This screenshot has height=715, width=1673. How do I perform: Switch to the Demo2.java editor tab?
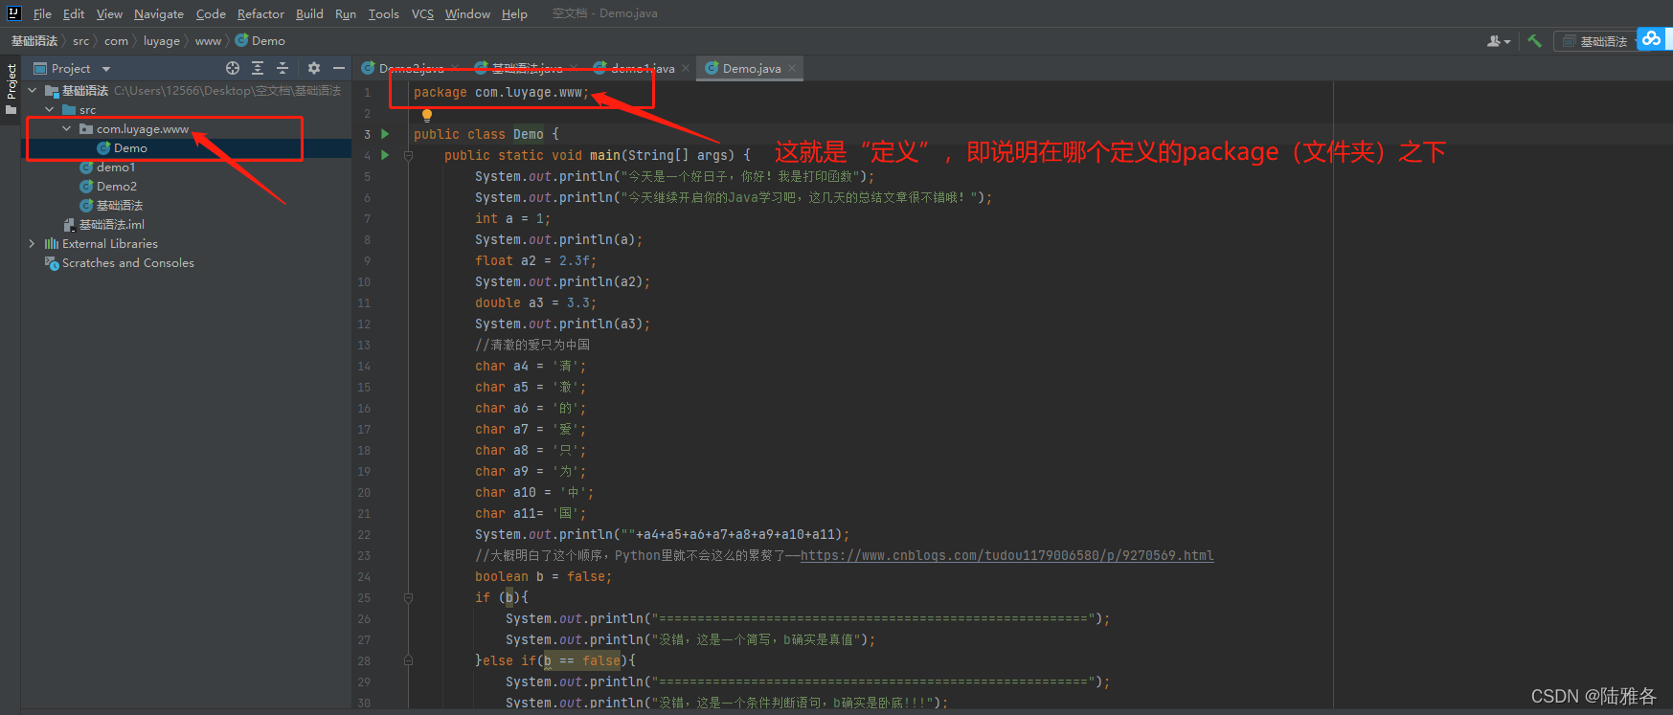(409, 69)
